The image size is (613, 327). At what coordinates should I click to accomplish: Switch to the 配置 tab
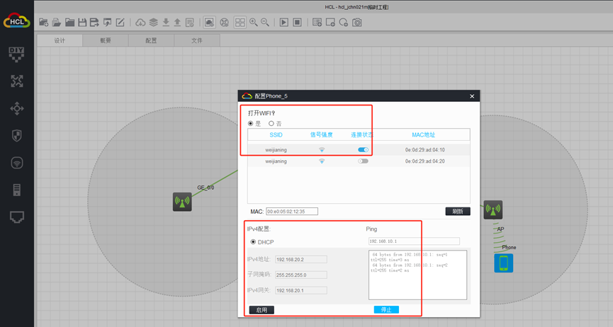(151, 40)
